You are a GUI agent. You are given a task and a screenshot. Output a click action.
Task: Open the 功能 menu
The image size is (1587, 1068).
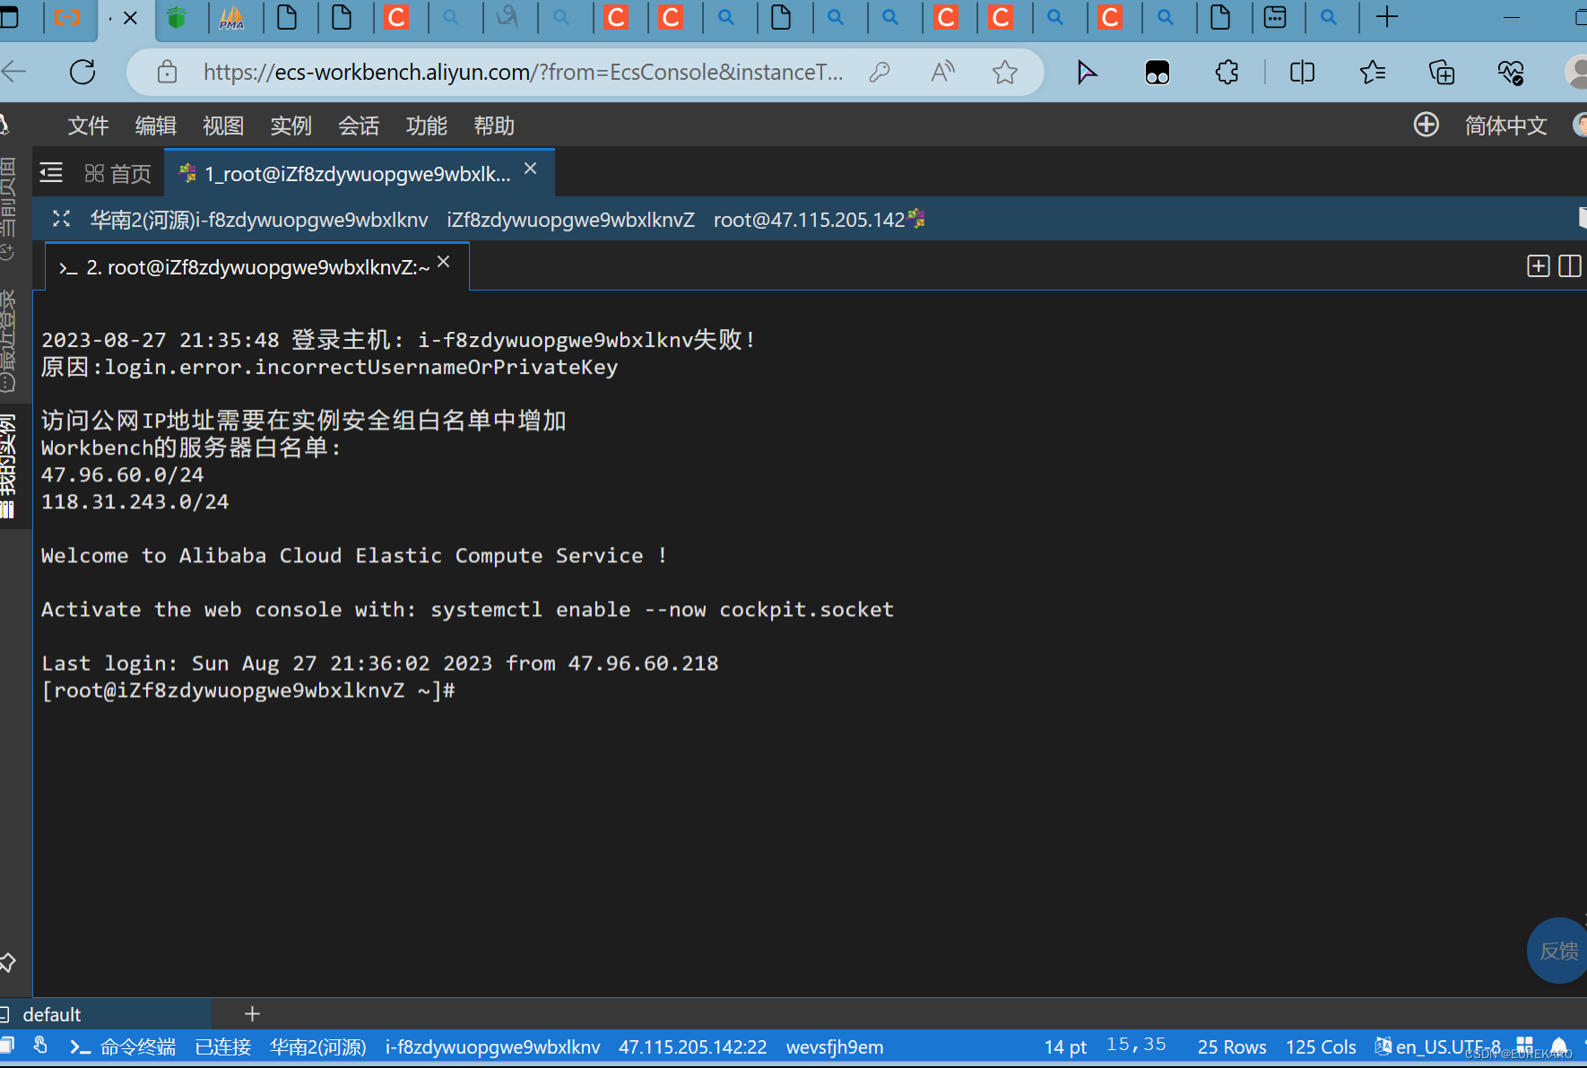pyautogui.click(x=426, y=126)
